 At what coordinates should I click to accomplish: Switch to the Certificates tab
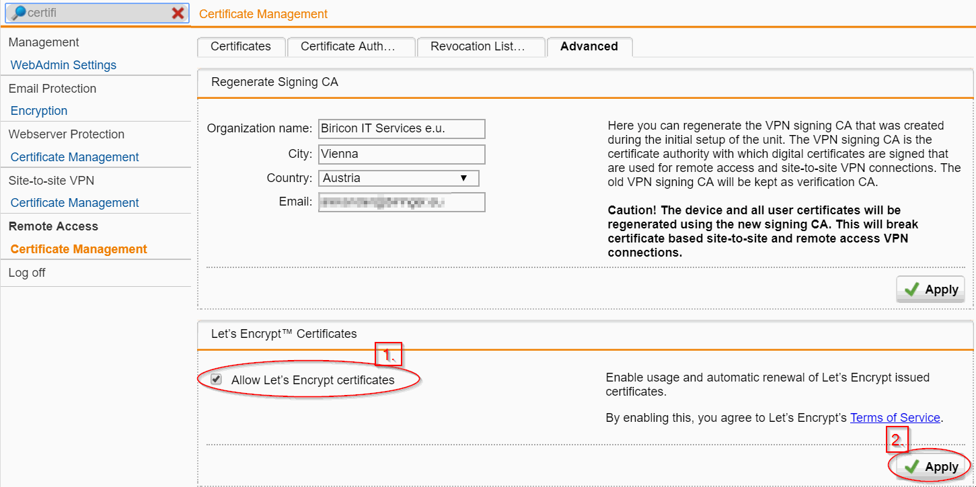[x=241, y=46]
